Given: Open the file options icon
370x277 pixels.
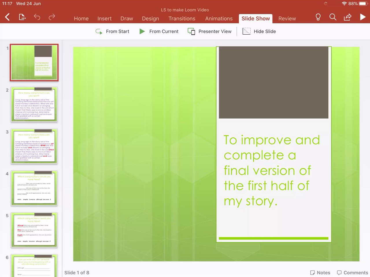Looking at the screenshot, I should (22, 17).
